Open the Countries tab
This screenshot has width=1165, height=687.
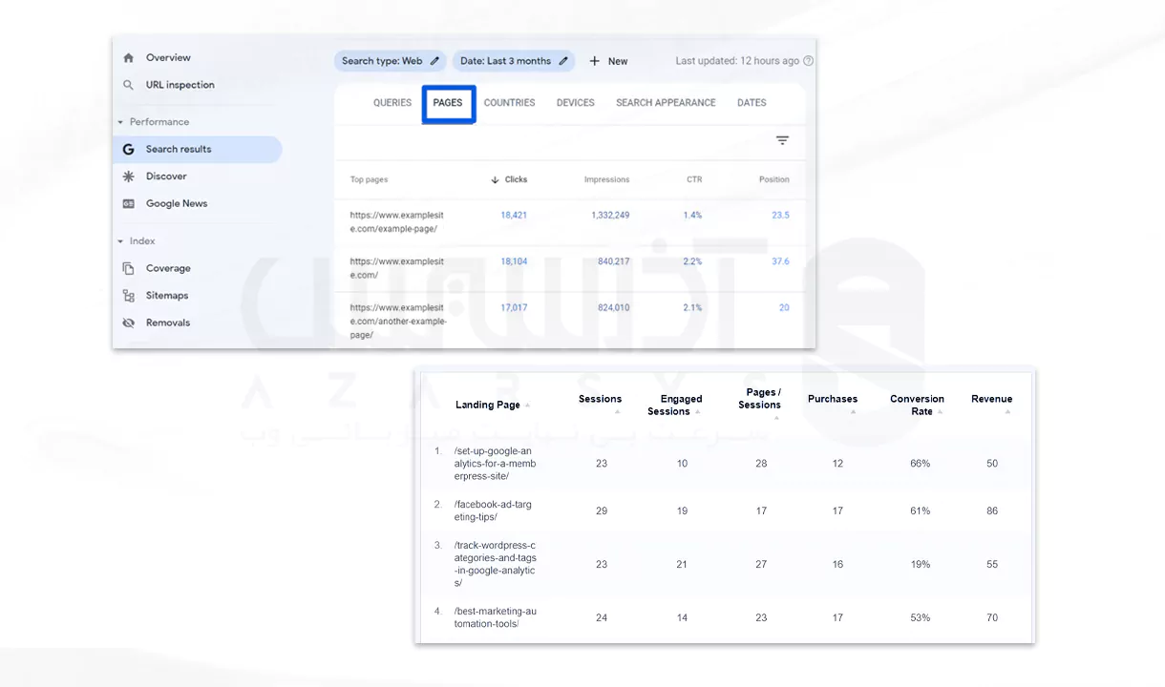[x=509, y=103]
